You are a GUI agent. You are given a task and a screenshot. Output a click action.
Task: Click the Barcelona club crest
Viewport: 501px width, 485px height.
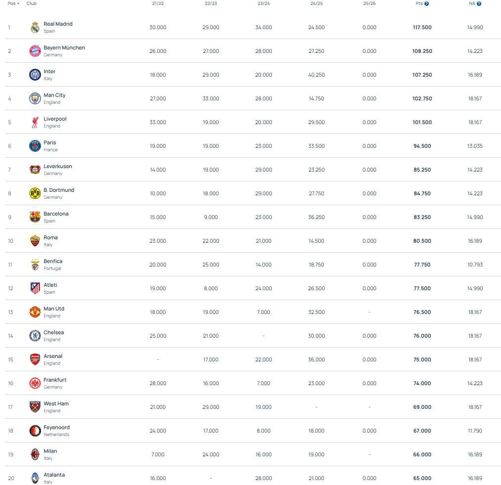(x=35, y=217)
